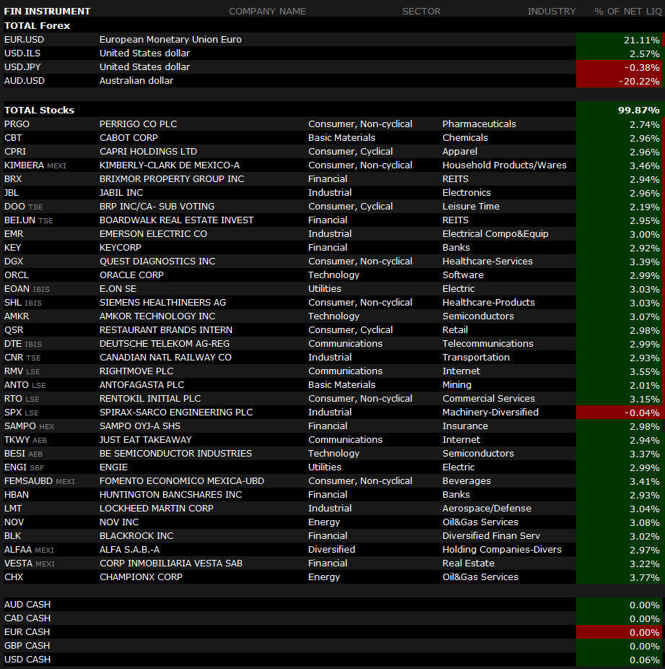This screenshot has height=669, width=665.
Task: Click the -20.22% value for AUD.USD
Action: click(x=639, y=81)
